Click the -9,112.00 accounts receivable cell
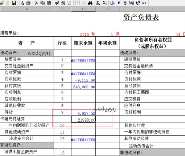185x156 pixels. point(83,79)
